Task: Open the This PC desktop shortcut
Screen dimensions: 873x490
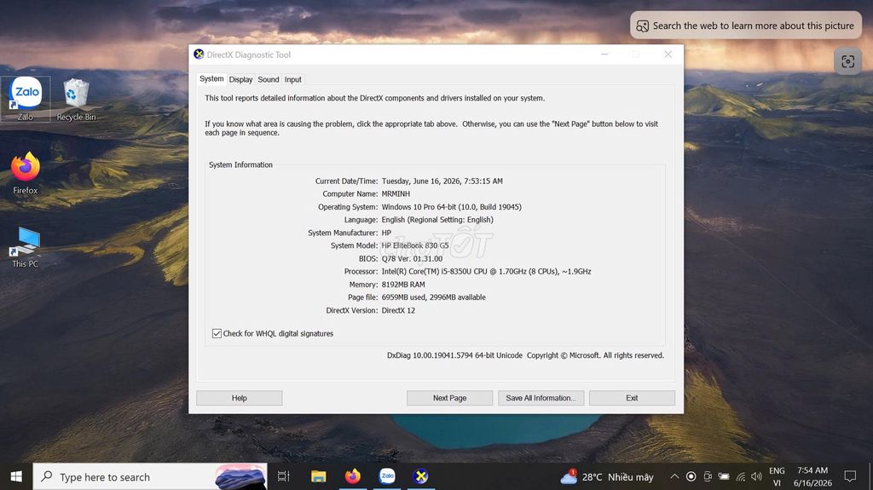Action: pyautogui.click(x=26, y=247)
